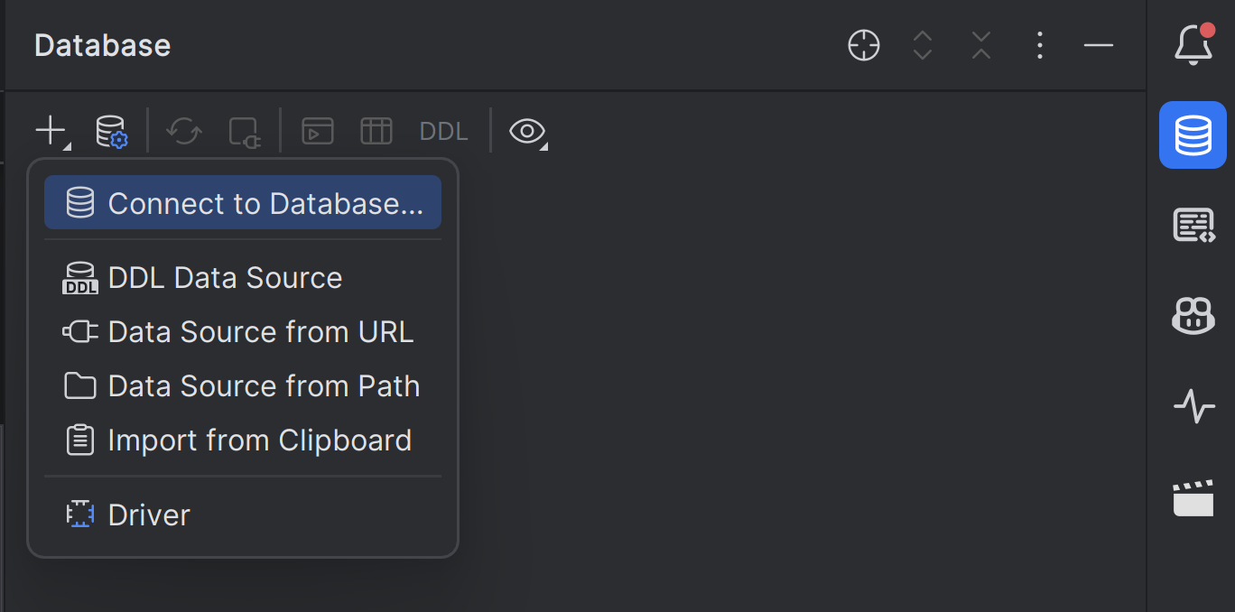Choose Data Source from Path
The image size is (1235, 612).
[264, 386]
